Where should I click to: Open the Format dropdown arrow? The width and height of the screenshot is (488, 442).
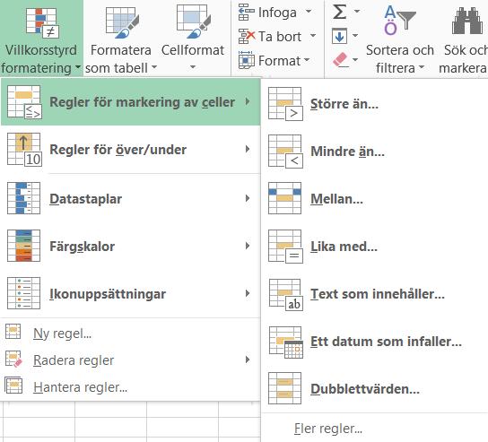[307, 60]
